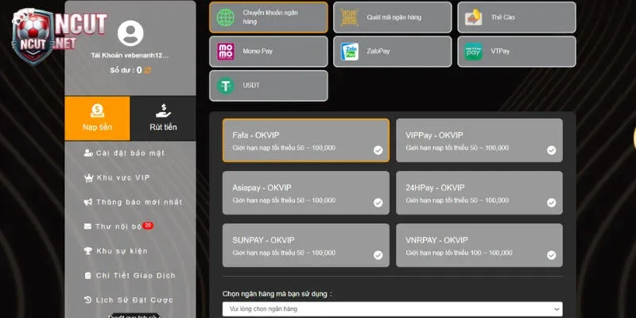
Task: Select the Momo Pay logo icon
Action: [227, 51]
